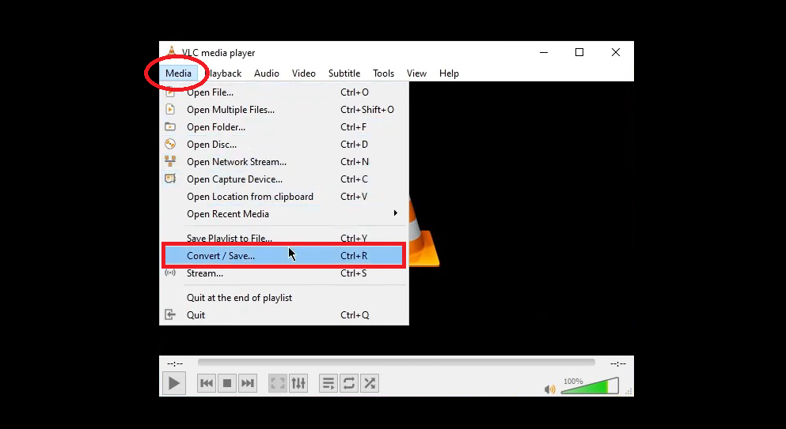Click the playback seek bar

click(396, 363)
